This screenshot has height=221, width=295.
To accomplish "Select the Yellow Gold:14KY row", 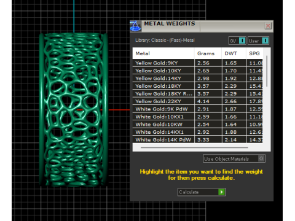I will (198, 79).
